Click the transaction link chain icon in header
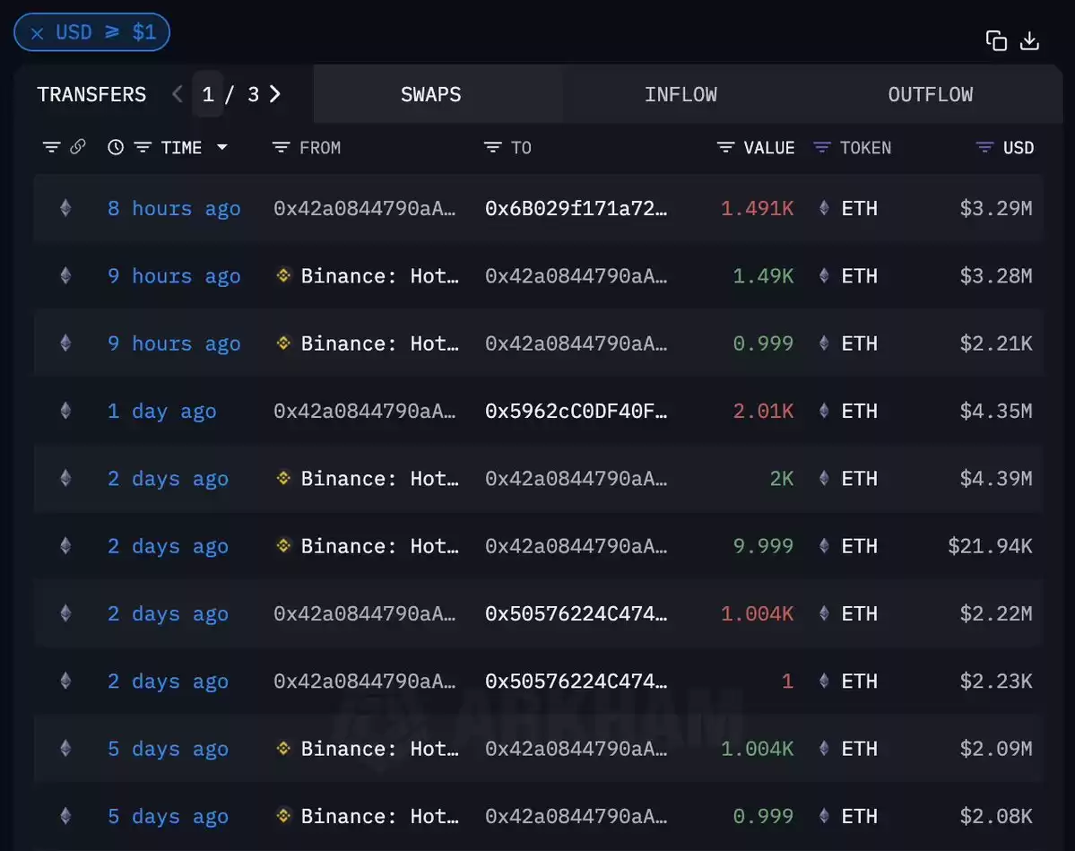 77,147
